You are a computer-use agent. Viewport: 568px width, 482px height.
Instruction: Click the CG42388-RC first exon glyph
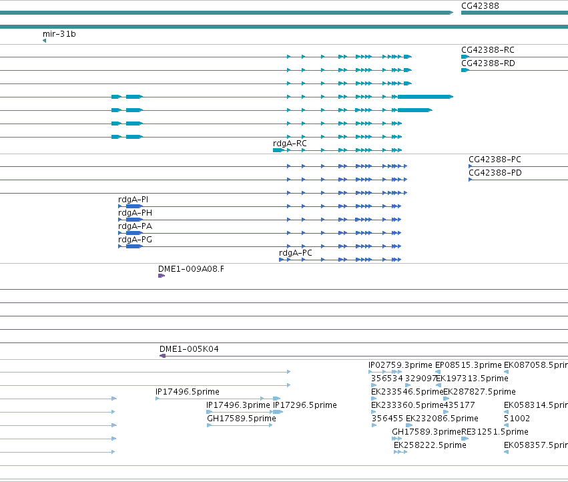tap(465, 57)
